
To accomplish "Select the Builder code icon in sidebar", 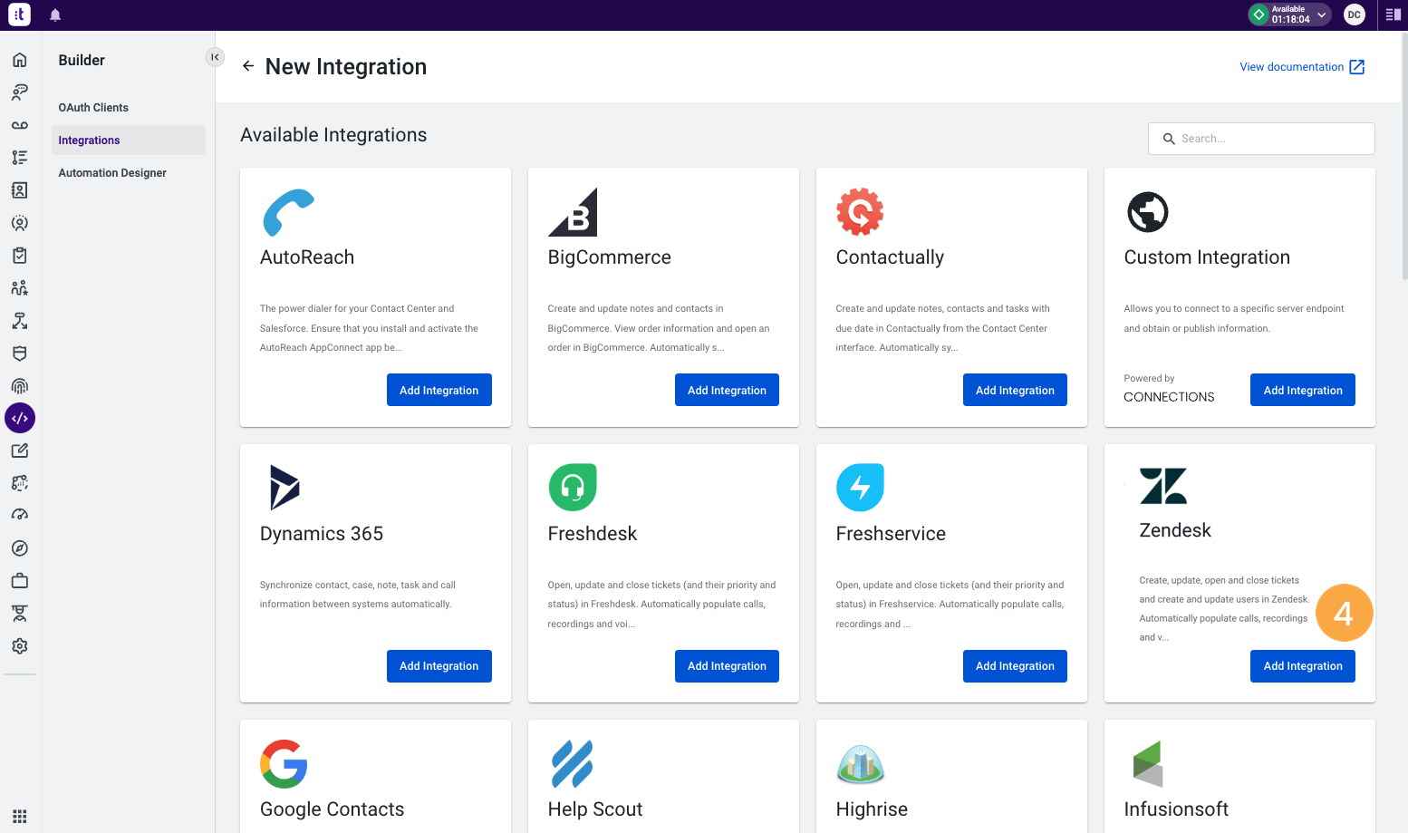I will [20, 418].
